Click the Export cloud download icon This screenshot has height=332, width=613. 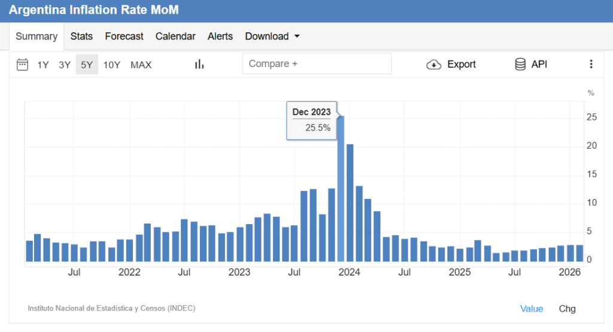pyautogui.click(x=433, y=65)
